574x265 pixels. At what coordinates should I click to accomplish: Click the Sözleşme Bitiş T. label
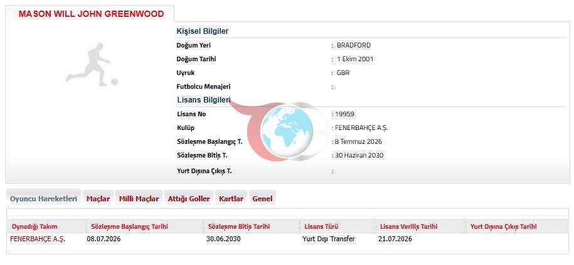click(x=202, y=155)
